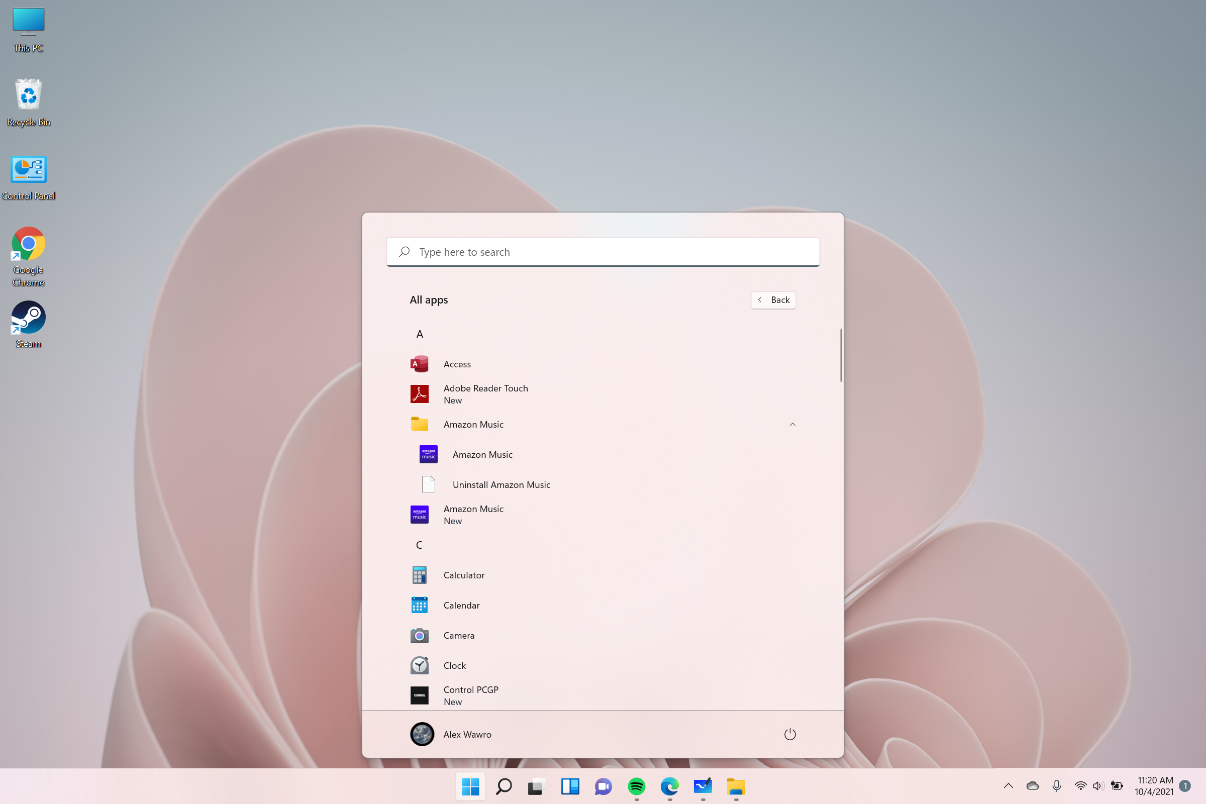Viewport: 1206px width, 804px height.
Task: Click the power button icon
Action: pos(789,734)
